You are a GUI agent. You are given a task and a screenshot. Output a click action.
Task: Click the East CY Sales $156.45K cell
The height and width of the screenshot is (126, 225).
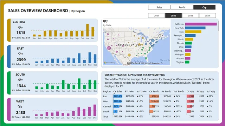[x=118, y=96]
